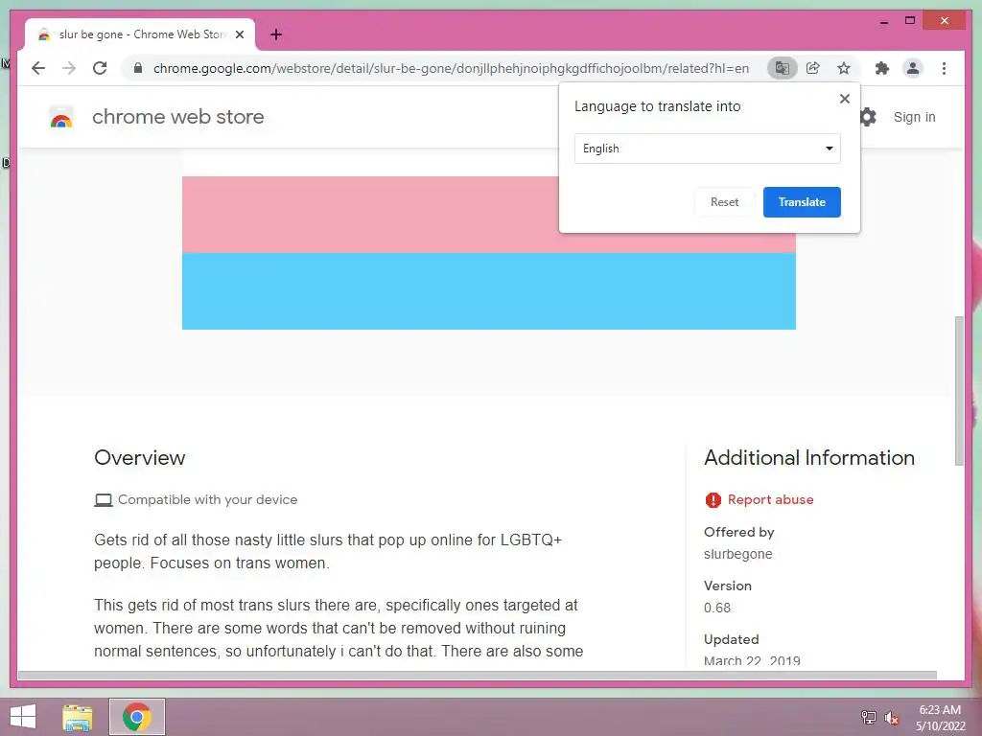This screenshot has width=982, height=736.
Task: Close the translate popup
Action: coord(844,99)
